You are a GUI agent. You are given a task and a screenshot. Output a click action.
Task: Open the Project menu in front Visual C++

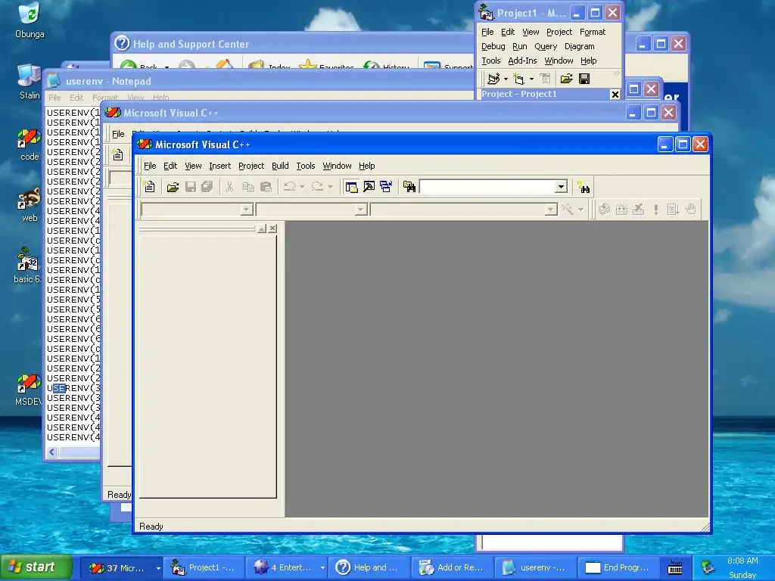pyautogui.click(x=251, y=166)
